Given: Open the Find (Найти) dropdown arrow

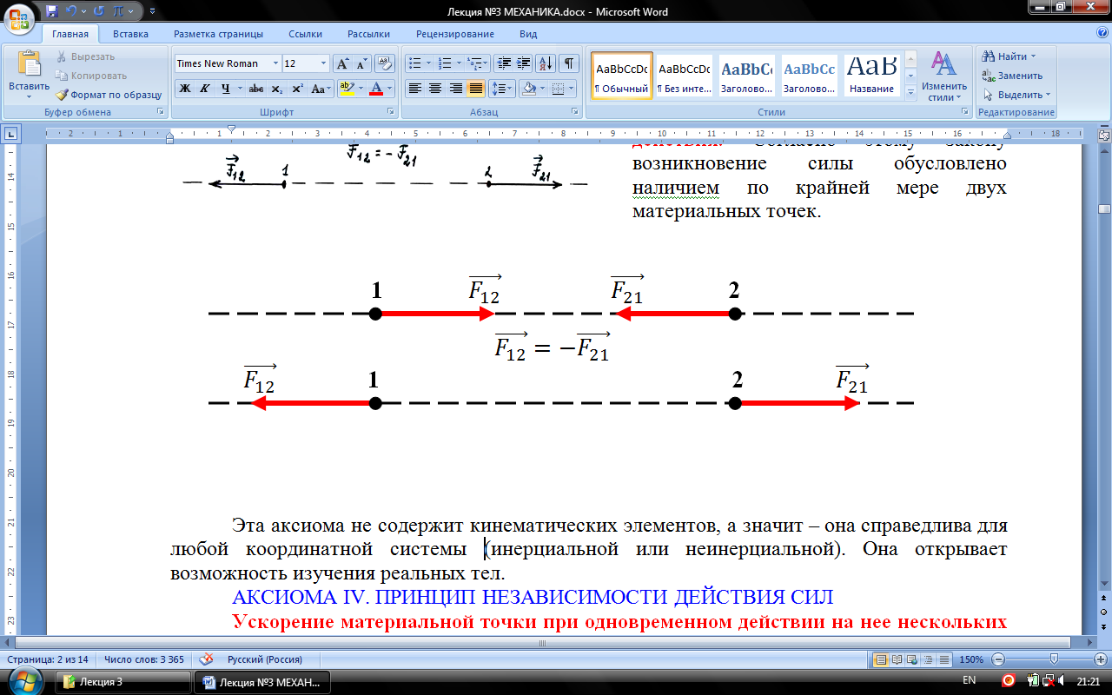Looking at the screenshot, I should [1033, 56].
